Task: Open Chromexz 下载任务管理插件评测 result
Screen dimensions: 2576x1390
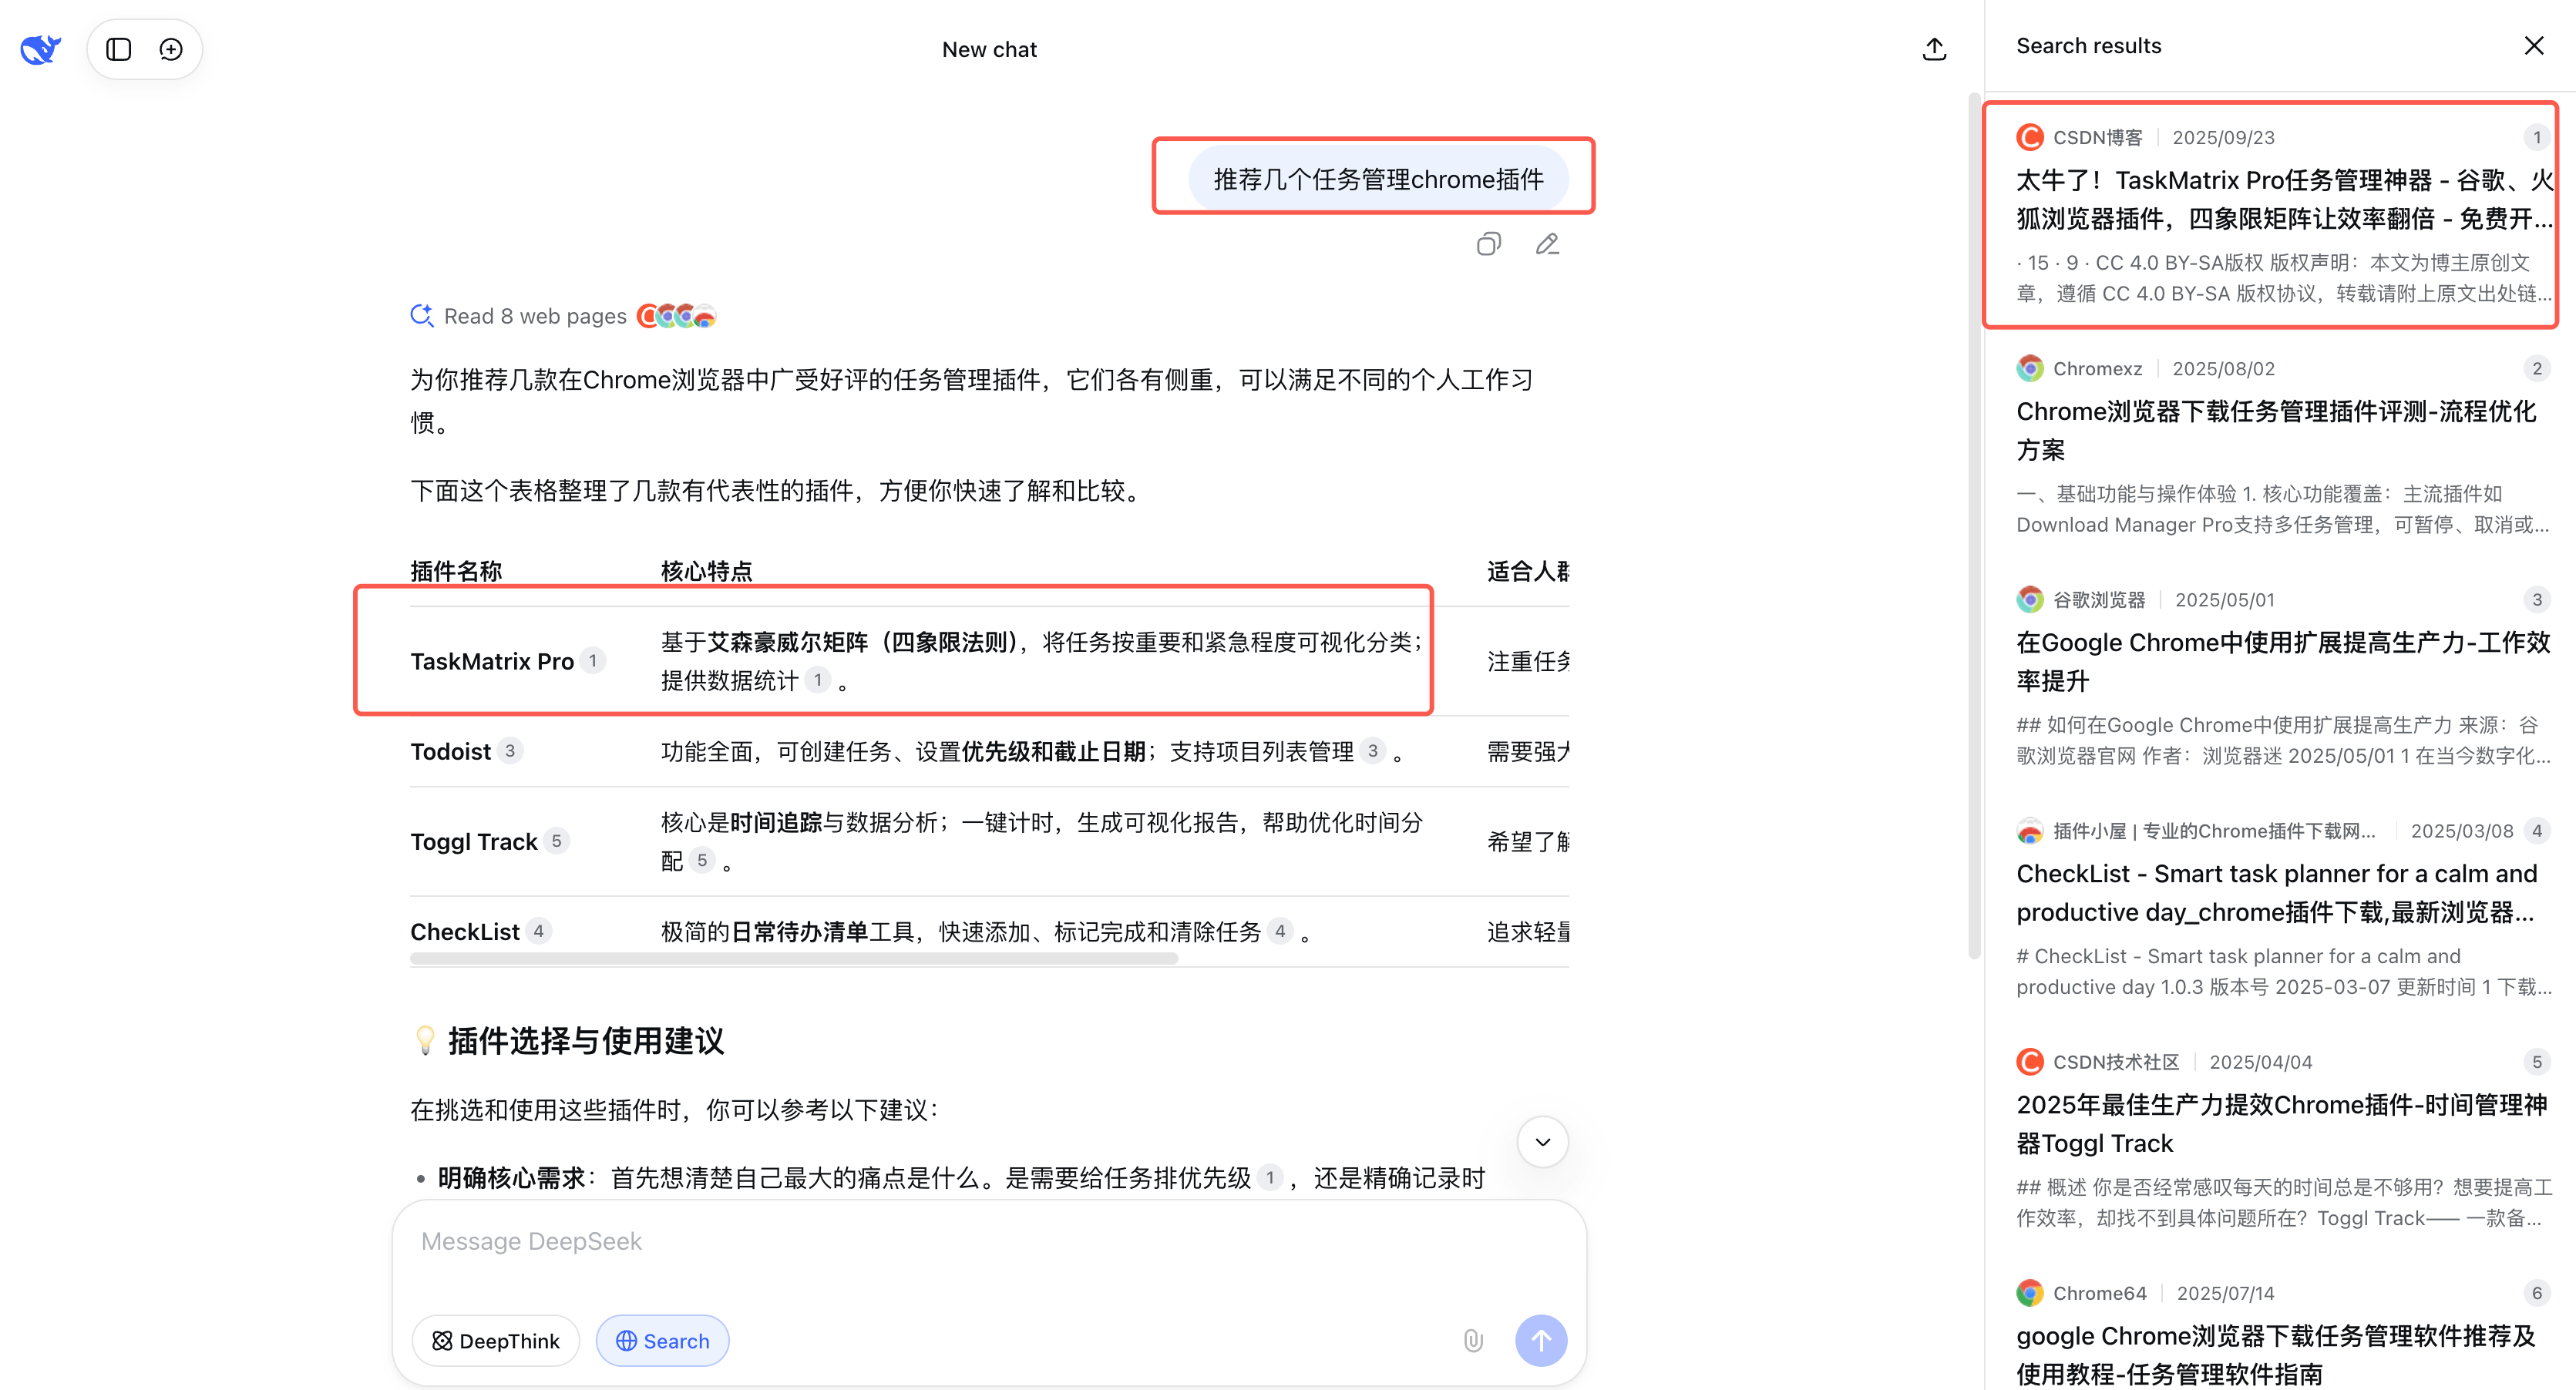Action: [2282, 445]
